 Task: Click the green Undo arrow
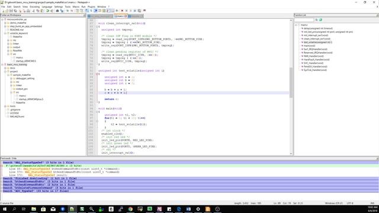pos(47,11)
